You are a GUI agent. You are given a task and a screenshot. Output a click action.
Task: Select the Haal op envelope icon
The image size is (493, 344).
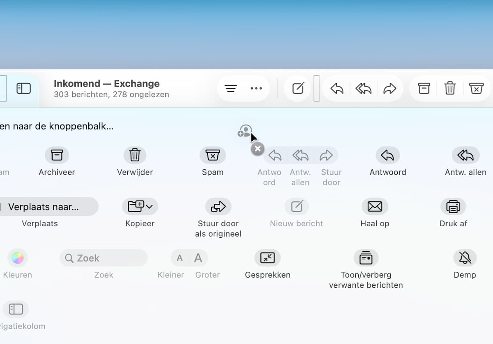375,207
